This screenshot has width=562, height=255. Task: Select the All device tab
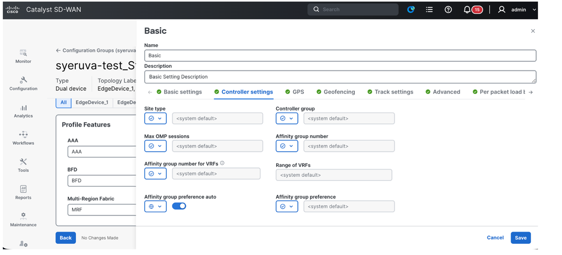pyautogui.click(x=64, y=103)
